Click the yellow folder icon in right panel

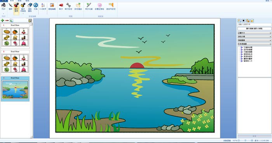252,21
